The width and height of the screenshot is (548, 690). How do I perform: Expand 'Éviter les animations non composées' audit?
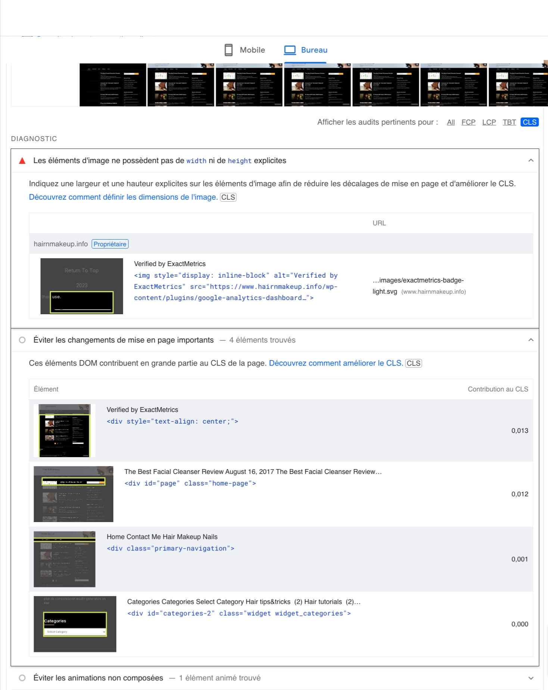pyautogui.click(x=531, y=678)
